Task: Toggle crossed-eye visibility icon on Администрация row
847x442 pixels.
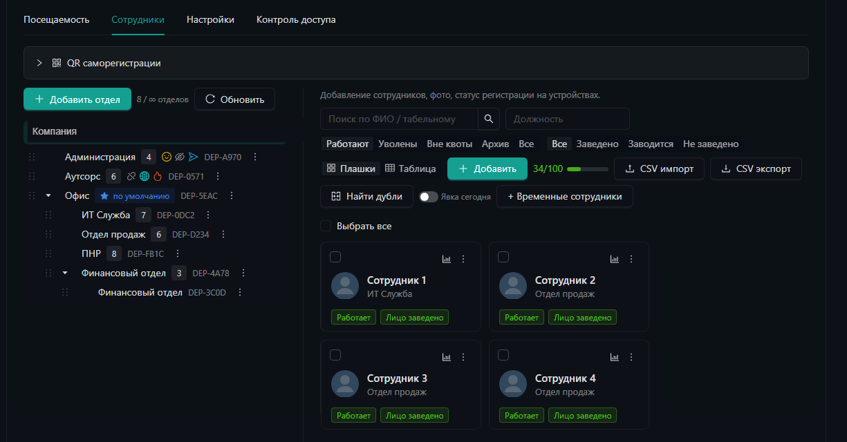Action: 180,157
